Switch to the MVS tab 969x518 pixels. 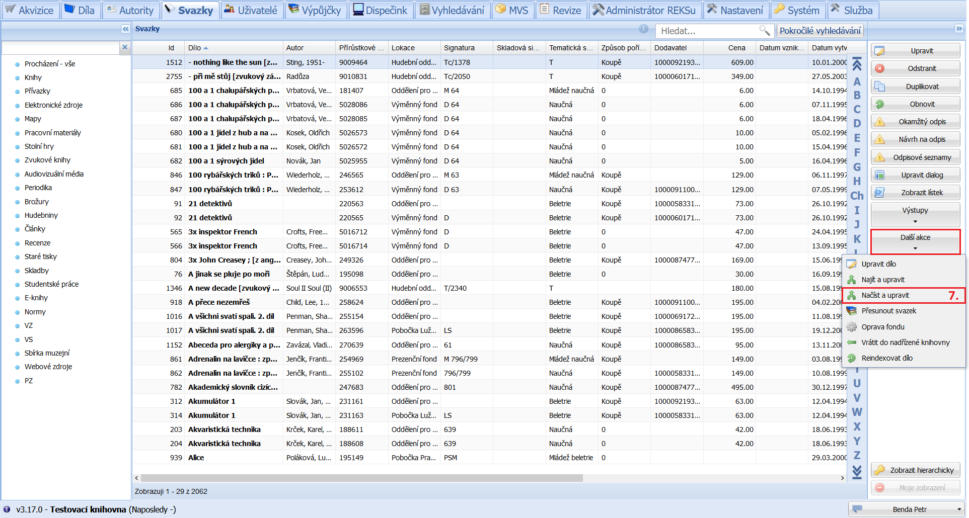512,10
